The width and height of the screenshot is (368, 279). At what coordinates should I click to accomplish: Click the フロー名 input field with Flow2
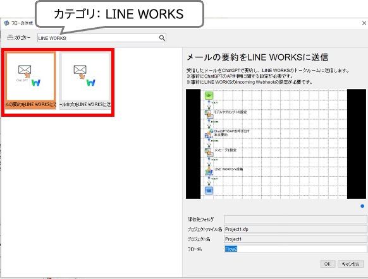[295, 249]
